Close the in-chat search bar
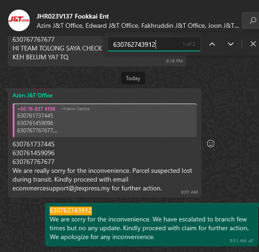Screen dimensions: 259x252 [x=253, y=44]
